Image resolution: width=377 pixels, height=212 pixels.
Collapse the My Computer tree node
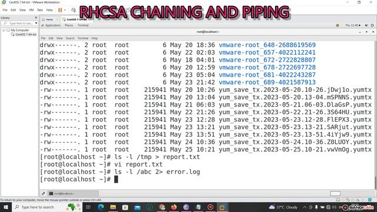[x=4, y=30]
